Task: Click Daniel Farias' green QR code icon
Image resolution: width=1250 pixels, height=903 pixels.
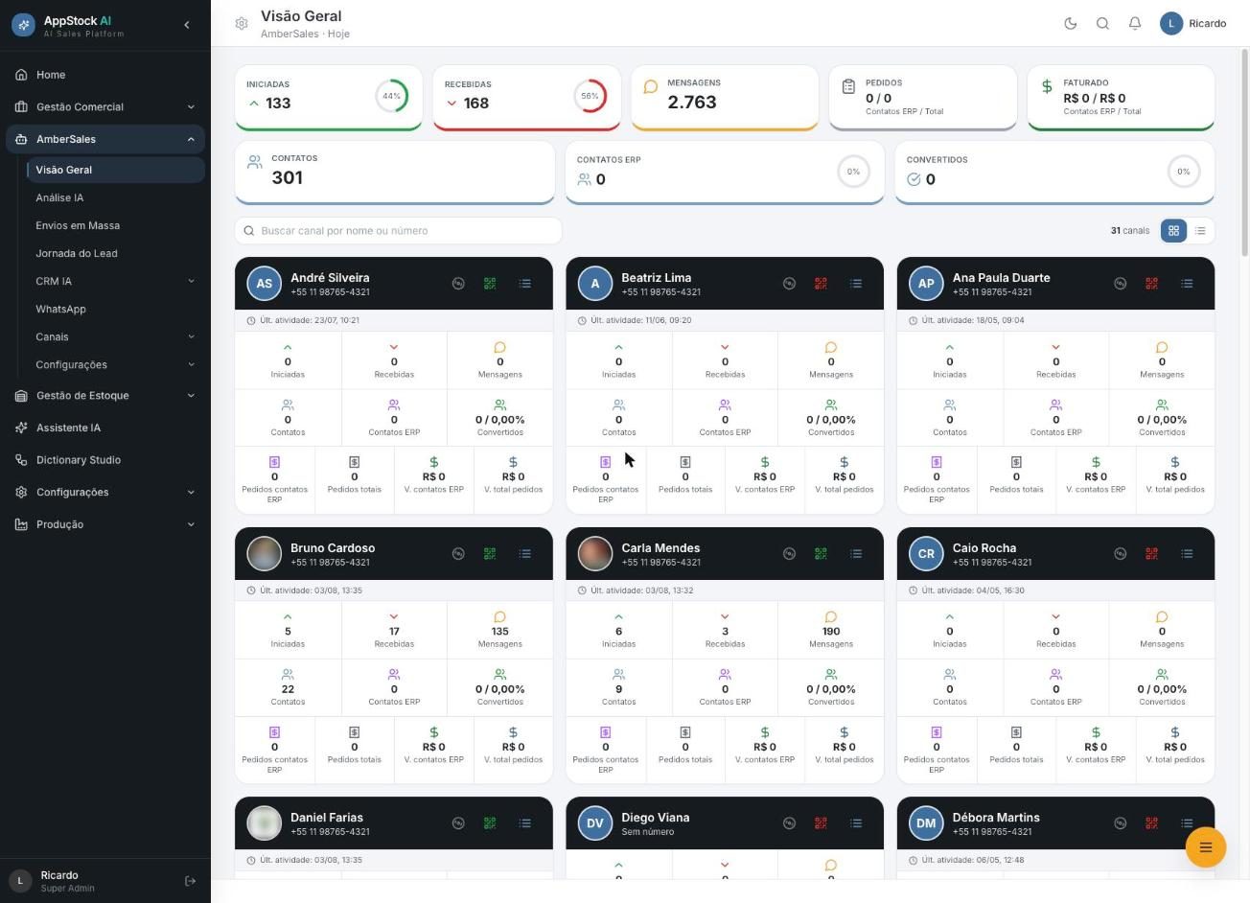Action: coord(490,823)
